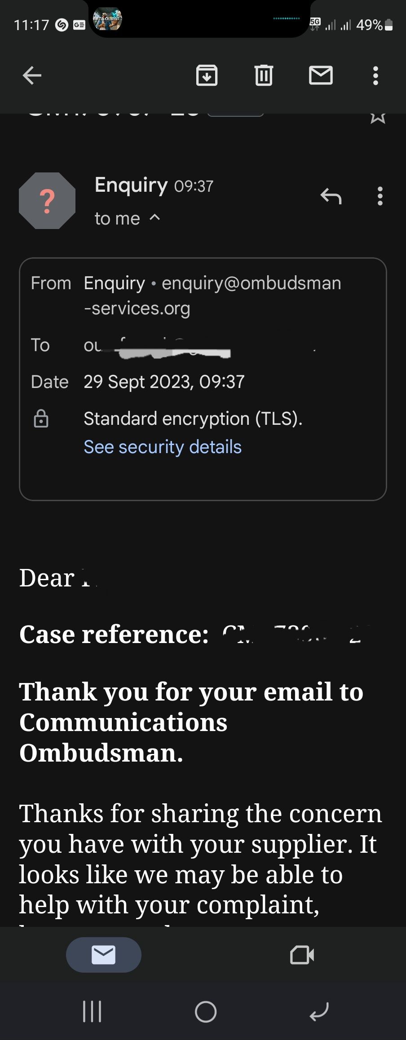Tap the media thumbnail in status bar
This screenshot has width=406, height=1040.
(x=107, y=19)
